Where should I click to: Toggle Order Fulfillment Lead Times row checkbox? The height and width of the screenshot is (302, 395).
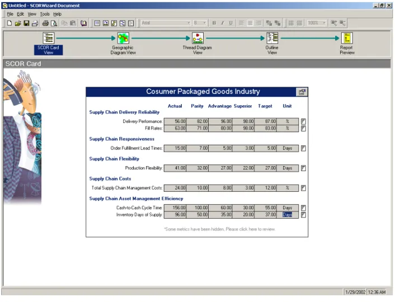click(303, 148)
